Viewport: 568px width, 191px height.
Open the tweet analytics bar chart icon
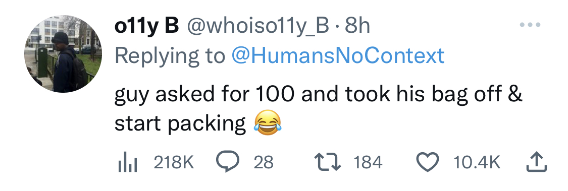tap(127, 162)
